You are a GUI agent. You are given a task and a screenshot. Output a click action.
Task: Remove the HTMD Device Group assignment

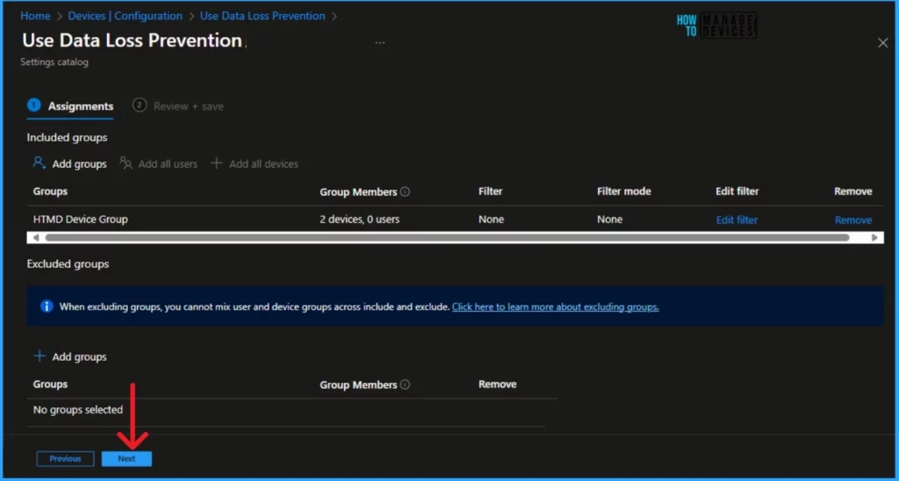pyautogui.click(x=853, y=219)
